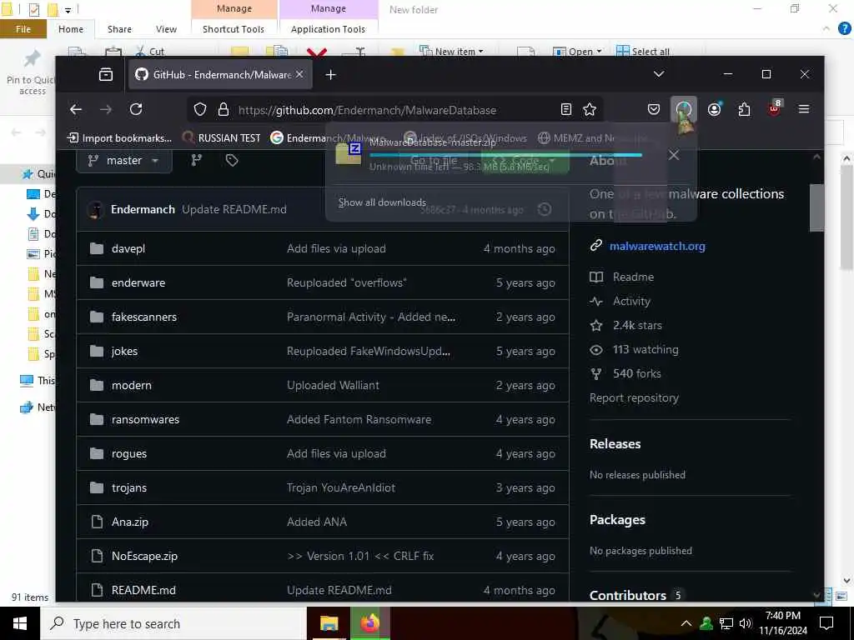Click Endermanch author name
The image size is (854, 640).
pyautogui.click(x=143, y=209)
